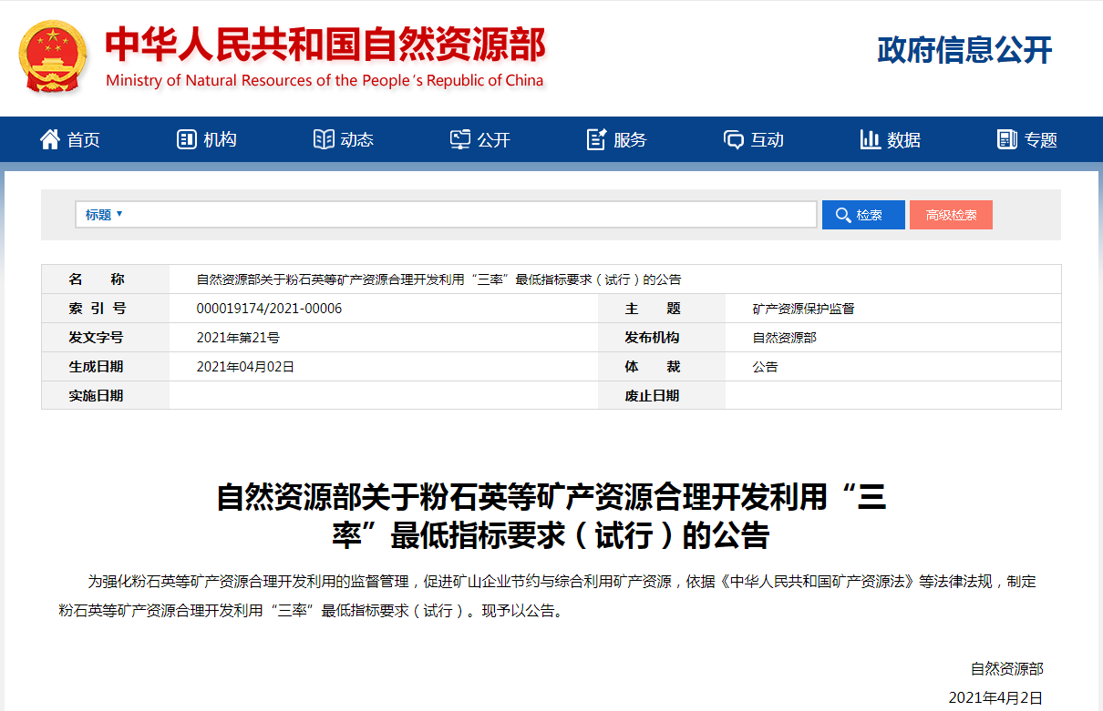1103x711 pixels.
Task: Click the 专题 navigation label
Action: (x=1040, y=140)
